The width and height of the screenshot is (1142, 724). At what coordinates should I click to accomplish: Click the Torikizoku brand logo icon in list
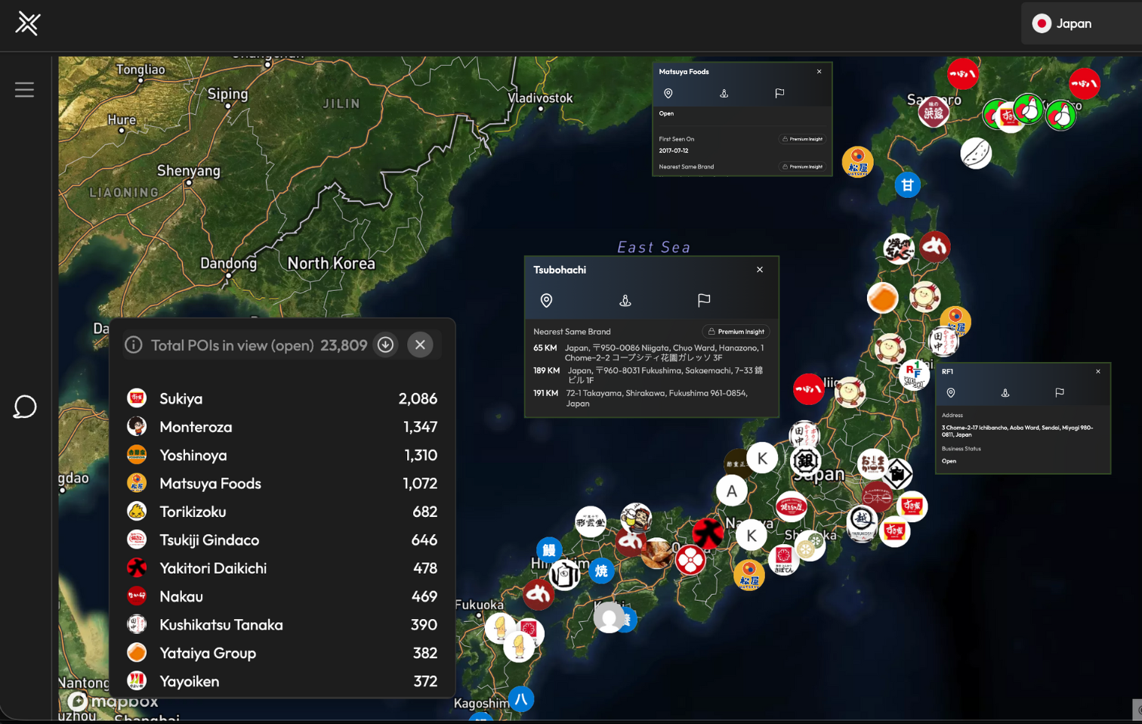point(137,511)
